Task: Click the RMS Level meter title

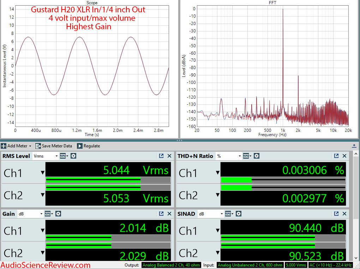Action: coord(16,156)
